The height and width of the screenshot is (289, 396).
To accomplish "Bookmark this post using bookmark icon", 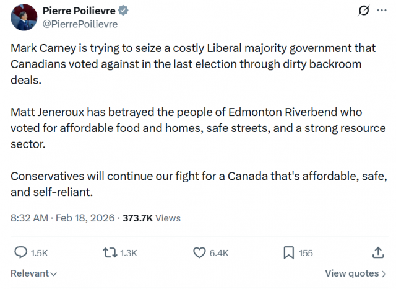I will (288, 252).
